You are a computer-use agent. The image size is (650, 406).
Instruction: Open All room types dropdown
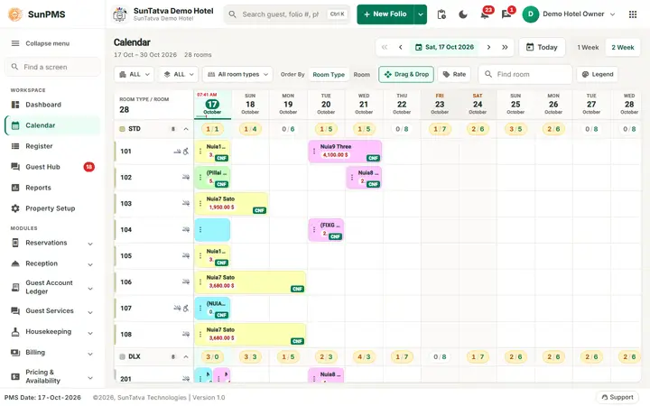point(237,74)
